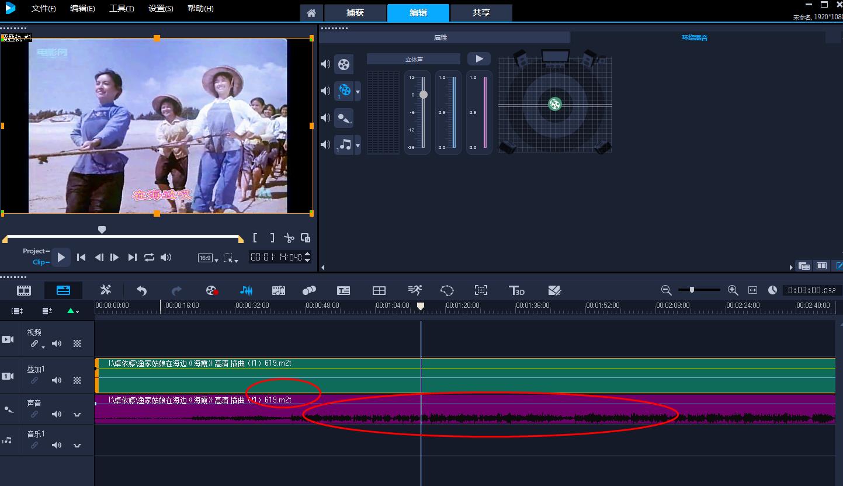Expand the 音乐1 track chevron
This screenshot has width=843, height=486.
(x=77, y=445)
